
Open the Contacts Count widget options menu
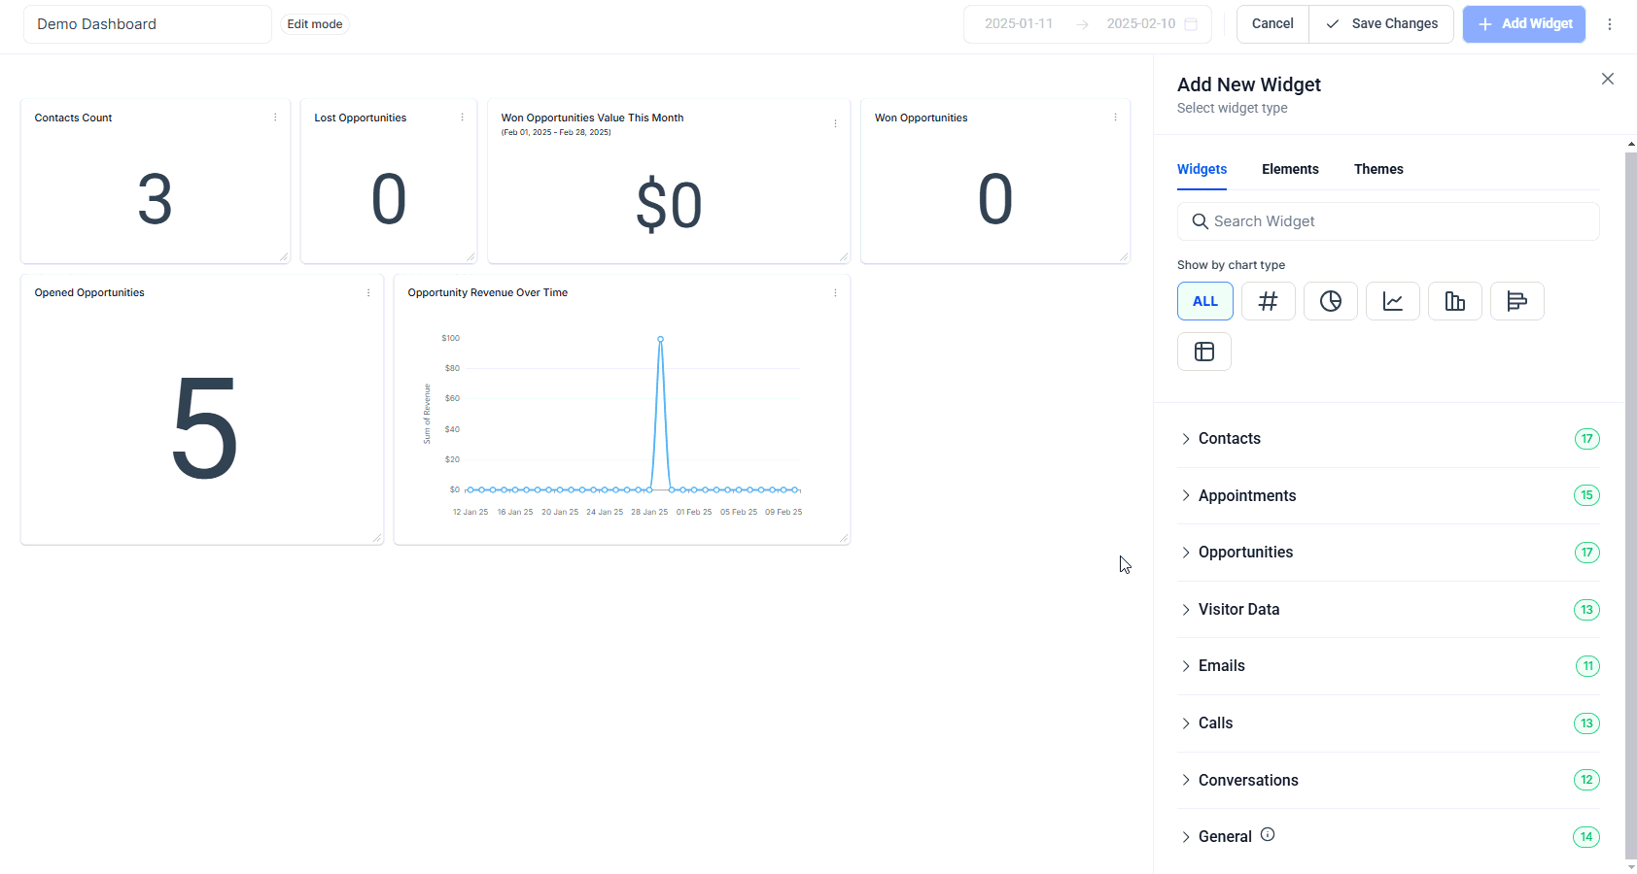(x=275, y=118)
